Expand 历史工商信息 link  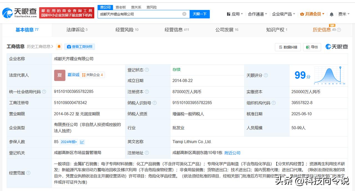click(40, 47)
